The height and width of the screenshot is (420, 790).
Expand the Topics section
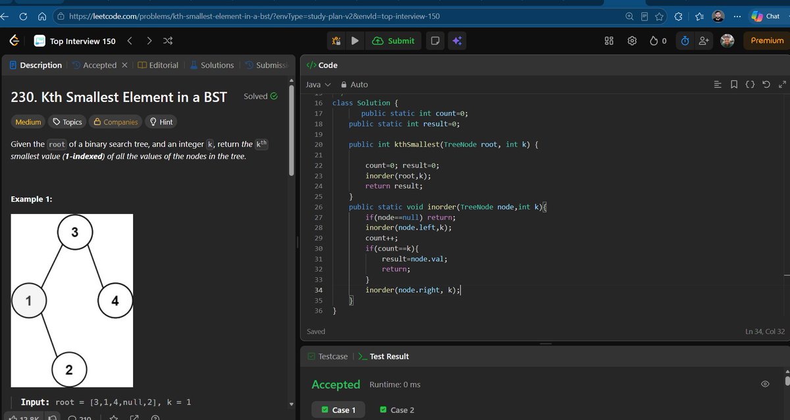[x=67, y=122]
